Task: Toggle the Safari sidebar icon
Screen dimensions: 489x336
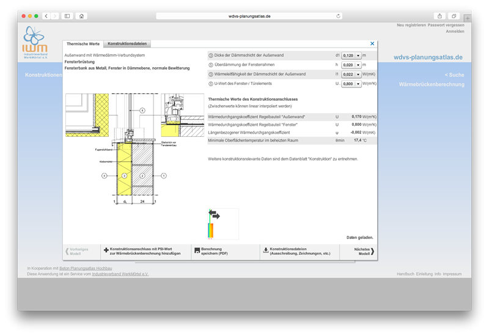Action: (x=67, y=16)
